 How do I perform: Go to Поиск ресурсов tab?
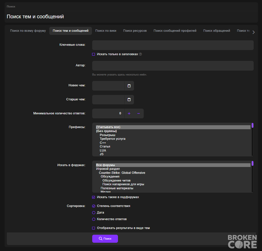pos(135,31)
